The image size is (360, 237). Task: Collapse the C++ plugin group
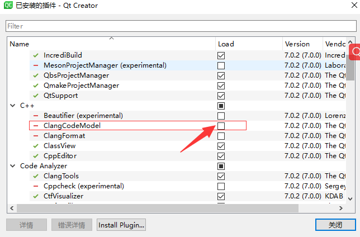[x=13, y=106]
